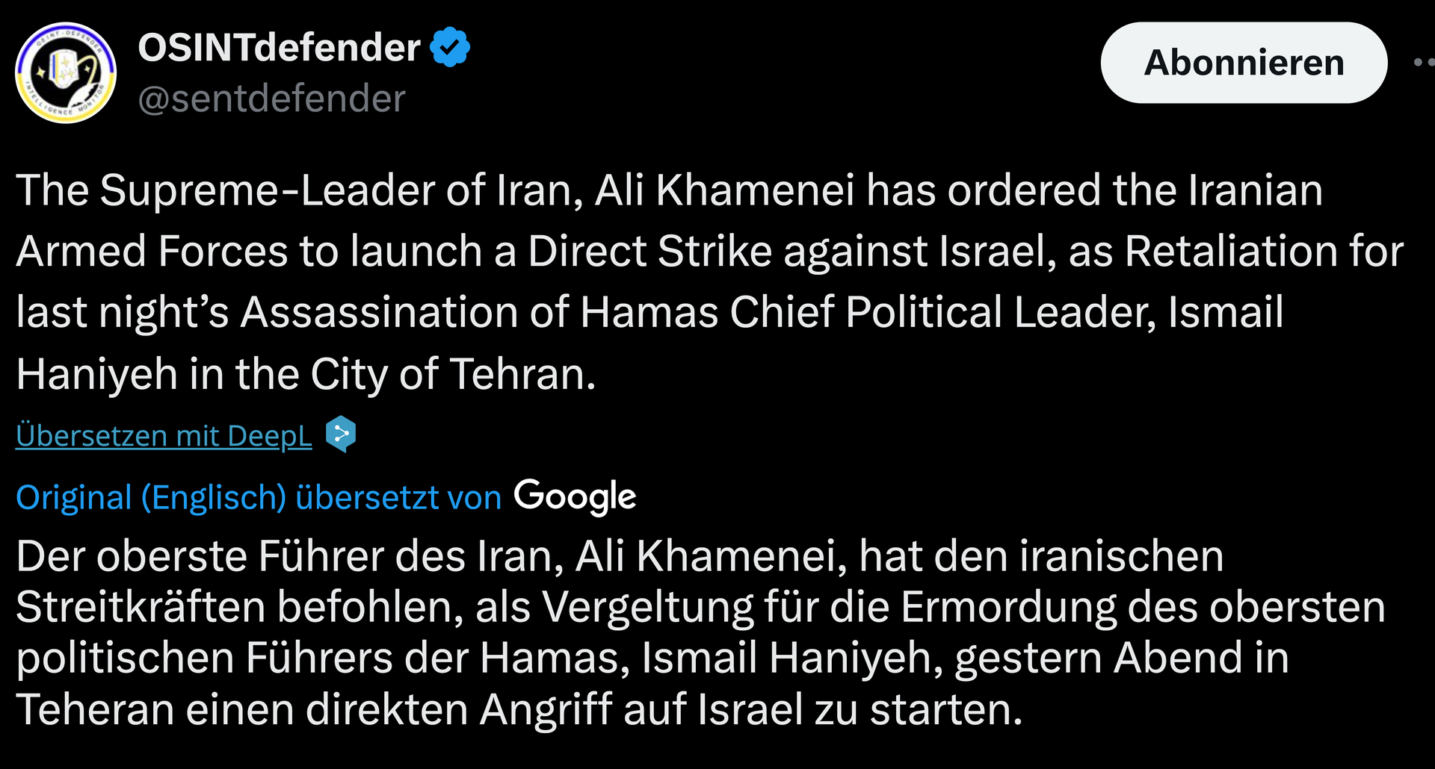Open the more options dots menu
The image size is (1435, 769).
(1423, 63)
